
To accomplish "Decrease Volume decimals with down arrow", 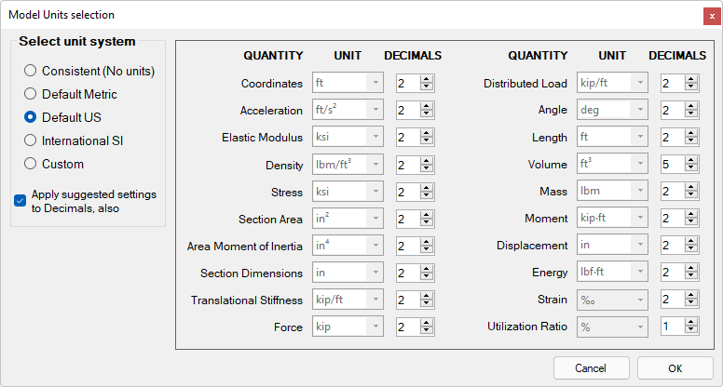I will (x=690, y=168).
